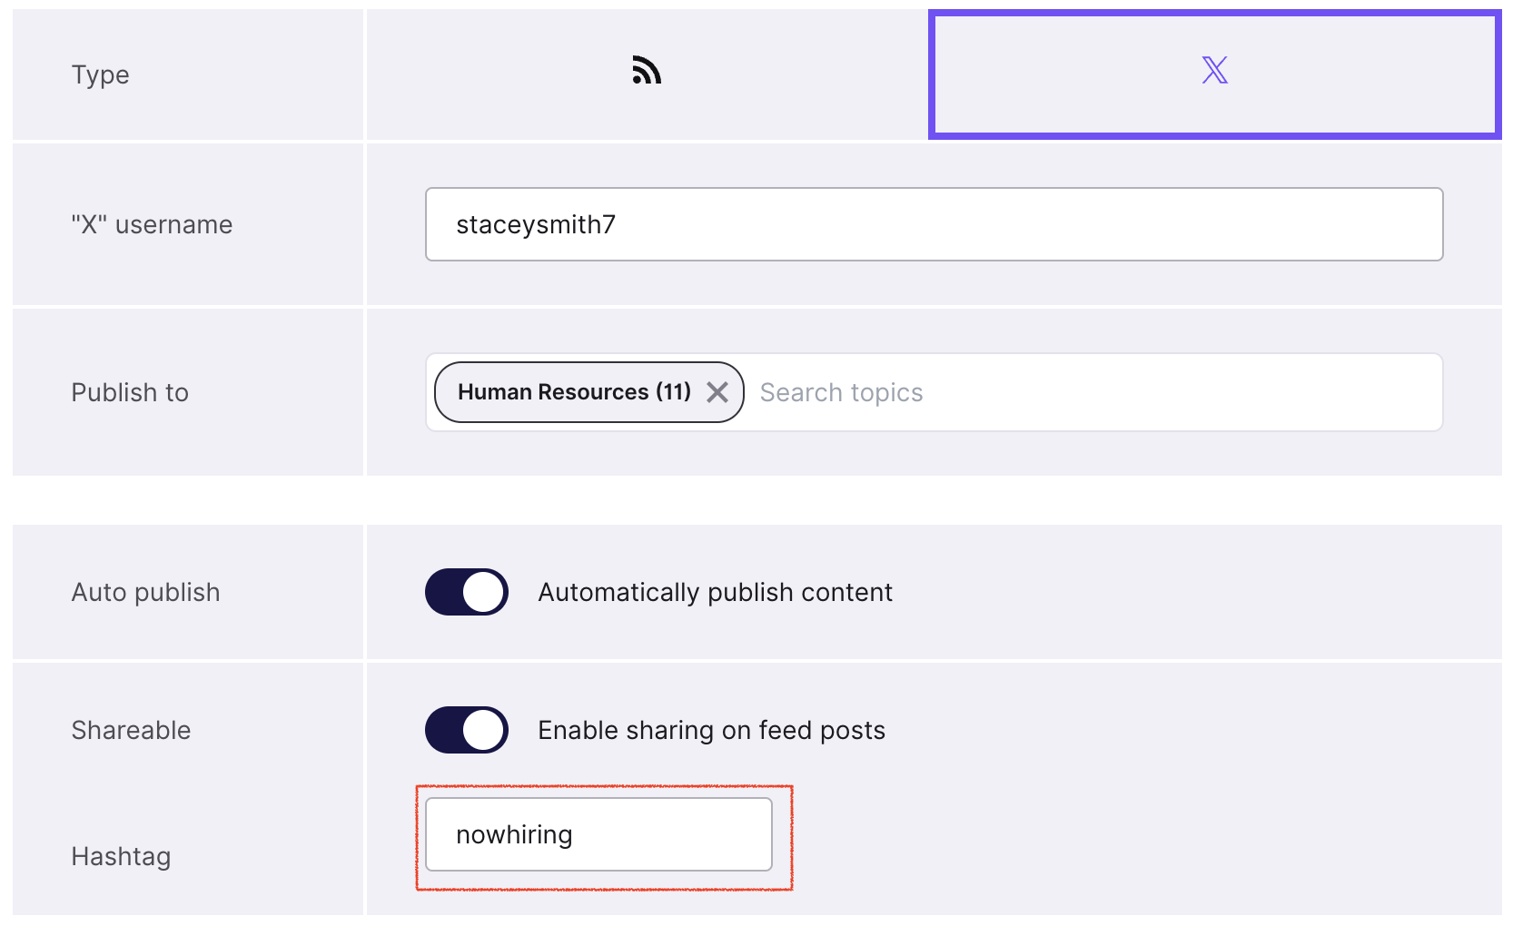Remove the Human Resources topic tag
Viewport: 1513px width, 926px height.
[717, 392]
